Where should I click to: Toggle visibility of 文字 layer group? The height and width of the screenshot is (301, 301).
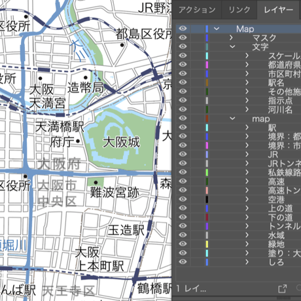point(183,46)
